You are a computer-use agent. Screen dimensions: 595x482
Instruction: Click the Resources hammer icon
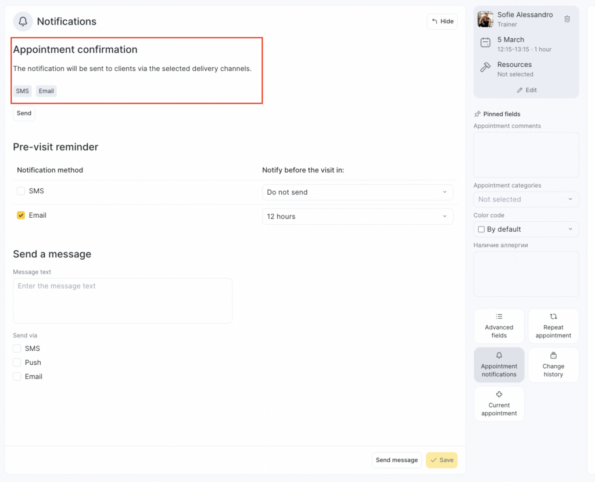[485, 68]
